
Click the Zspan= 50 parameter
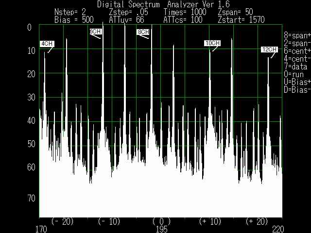[x=235, y=12]
